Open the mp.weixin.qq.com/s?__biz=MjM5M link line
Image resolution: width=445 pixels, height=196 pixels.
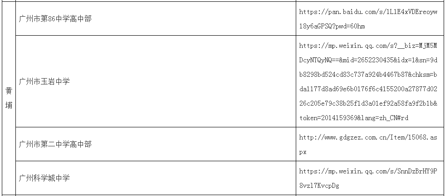(368, 46)
